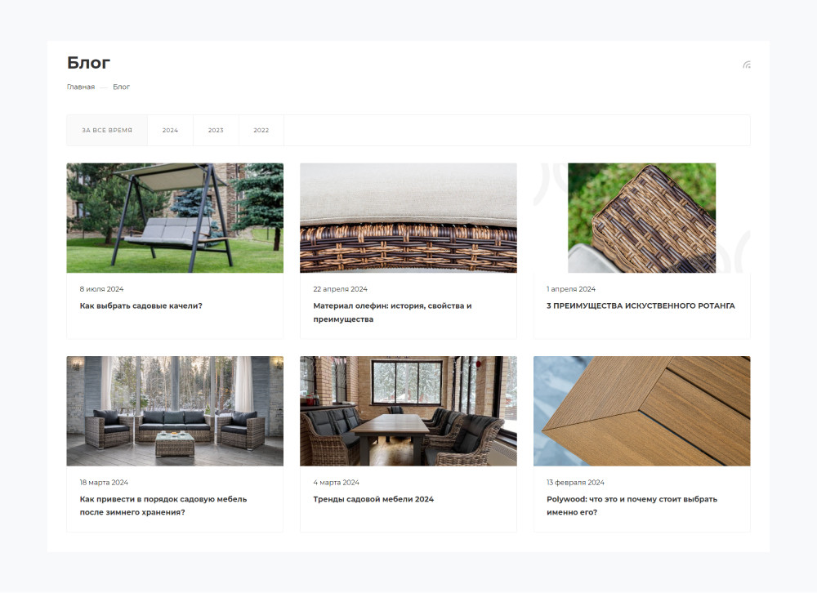Go to 'Главная' breadcrumb link

[81, 87]
